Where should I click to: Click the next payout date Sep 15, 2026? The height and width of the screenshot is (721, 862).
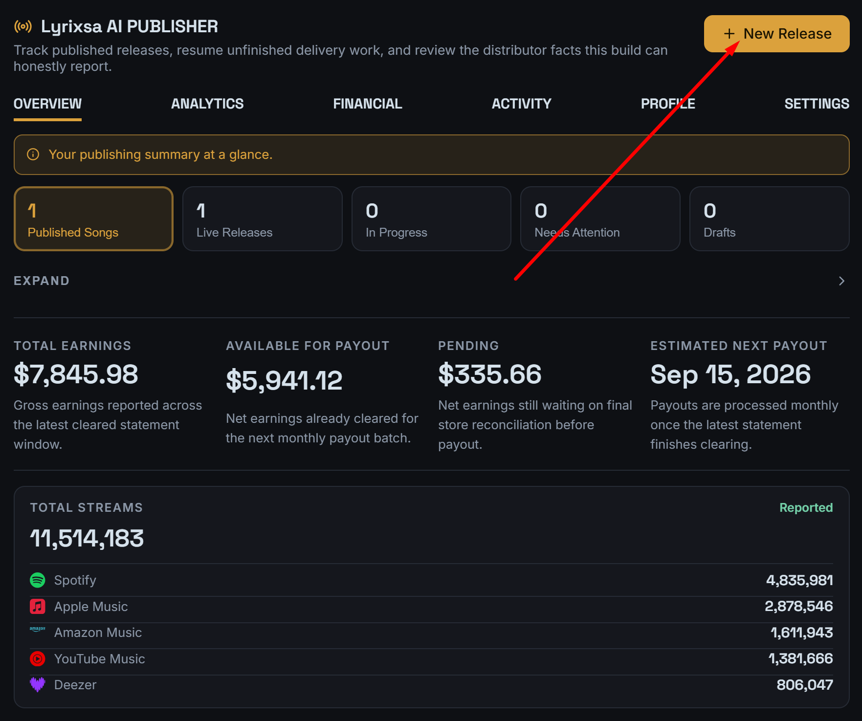[x=730, y=374]
